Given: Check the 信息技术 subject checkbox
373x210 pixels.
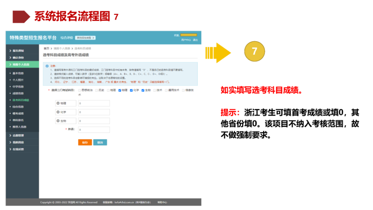Looking at the screenshot, I should pyautogui.click(x=183, y=90).
